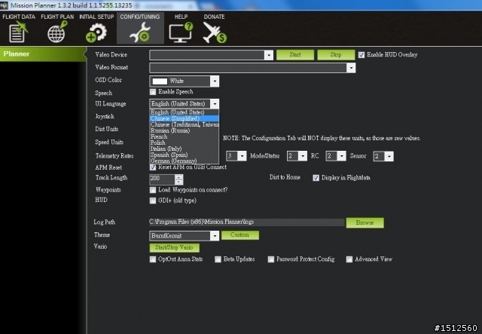Click Browse for log path

click(x=365, y=223)
